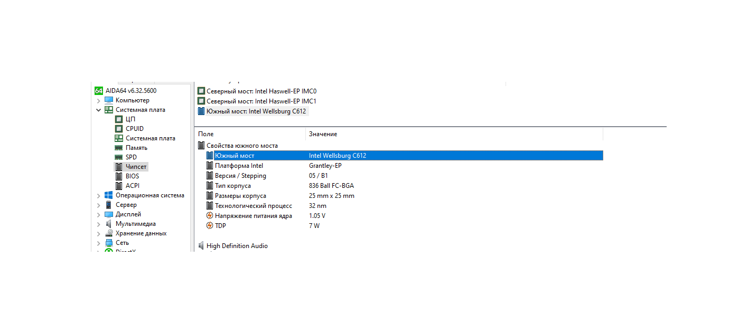
Task: Click the BIOS chip icon
Action: (119, 176)
